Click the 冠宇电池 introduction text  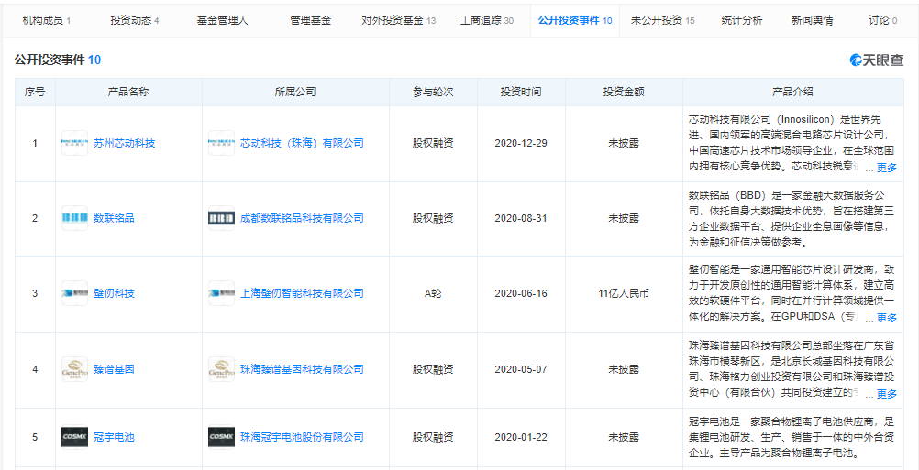tap(792, 437)
